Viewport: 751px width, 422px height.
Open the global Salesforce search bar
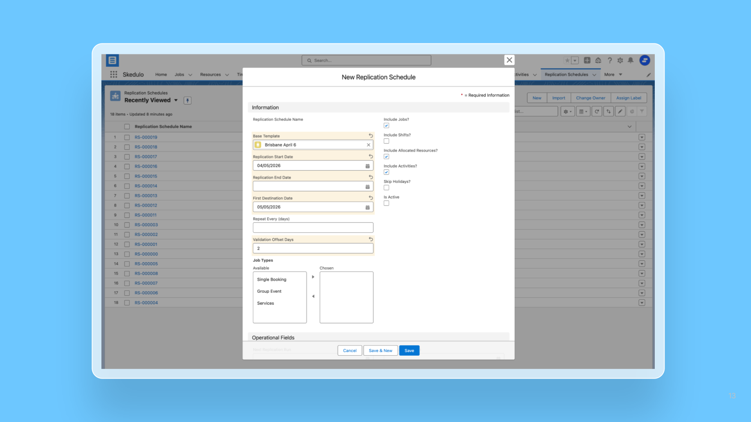(x=366, y=60)
